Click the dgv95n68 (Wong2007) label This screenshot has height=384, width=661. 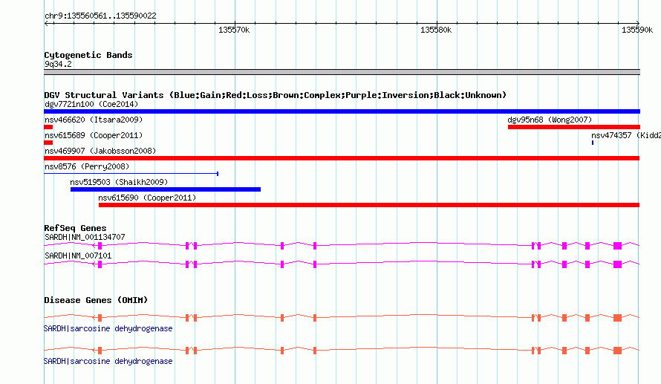(x=550, y=120)
